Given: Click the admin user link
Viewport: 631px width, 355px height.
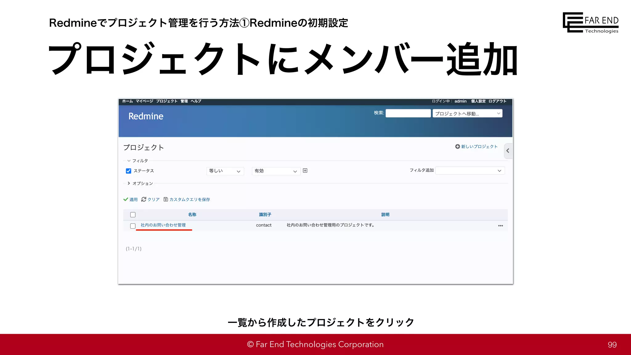Looking at the screenshot, I should coord(460,101).
